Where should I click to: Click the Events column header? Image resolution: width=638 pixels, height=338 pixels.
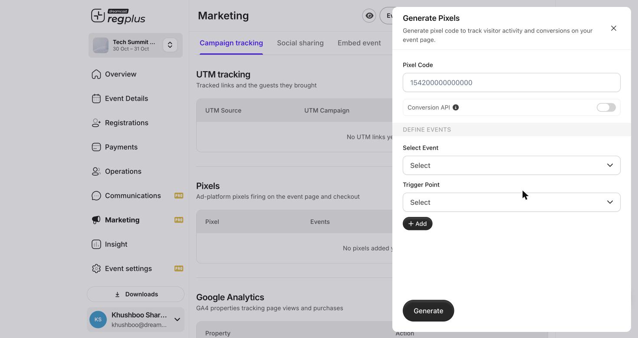coord(320,222)
